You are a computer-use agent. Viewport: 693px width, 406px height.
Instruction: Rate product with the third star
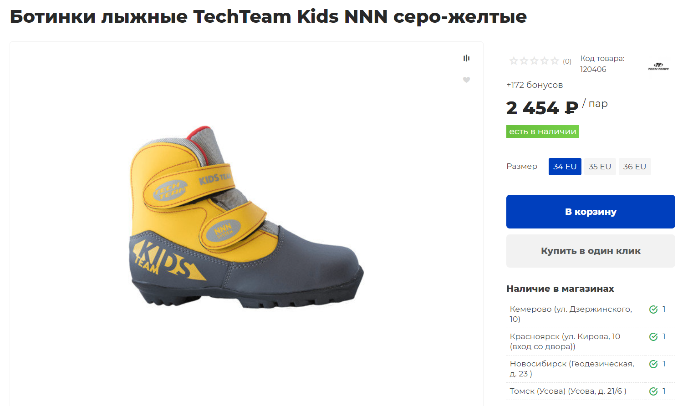534,61
